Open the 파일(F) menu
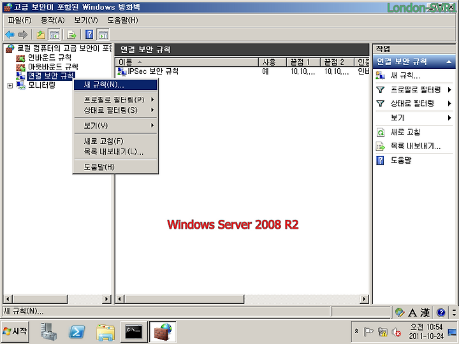Image resolution: width=459 pixels, height=344 pixels. 20,20
